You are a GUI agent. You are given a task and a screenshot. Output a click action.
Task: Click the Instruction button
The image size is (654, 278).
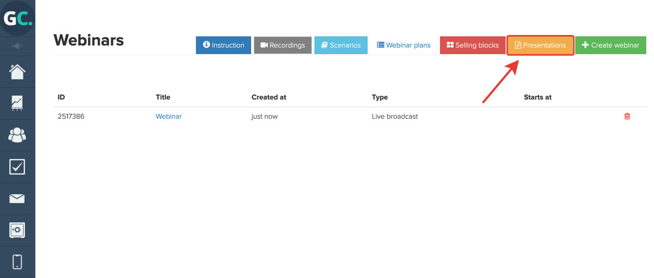(x=224, y=45)
